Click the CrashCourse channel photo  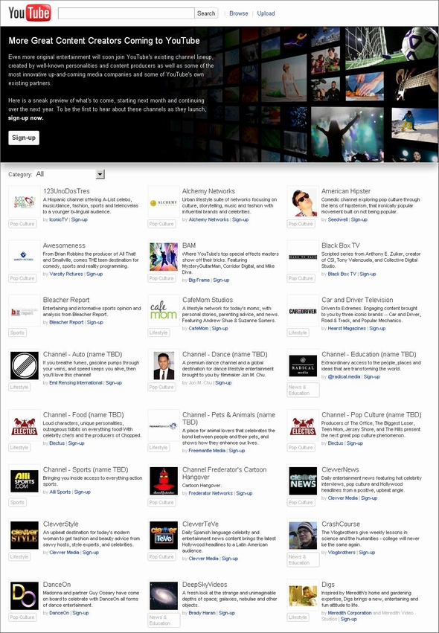(303, 535)
